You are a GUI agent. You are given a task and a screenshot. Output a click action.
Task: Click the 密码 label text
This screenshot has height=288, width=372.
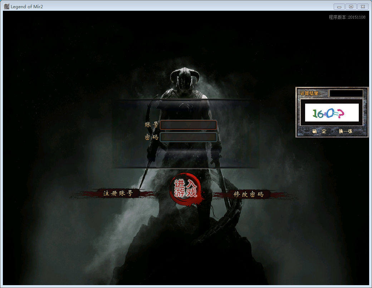[x=151, y=137]
